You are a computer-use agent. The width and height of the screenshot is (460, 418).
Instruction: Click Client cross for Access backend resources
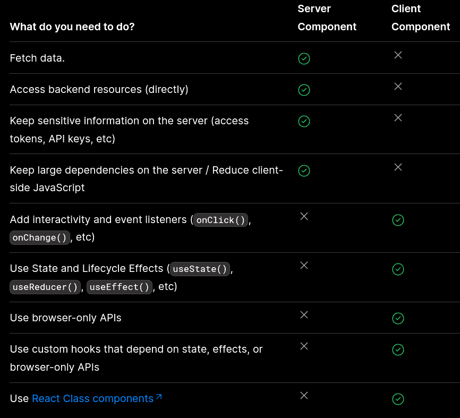(x=398, y=86)
